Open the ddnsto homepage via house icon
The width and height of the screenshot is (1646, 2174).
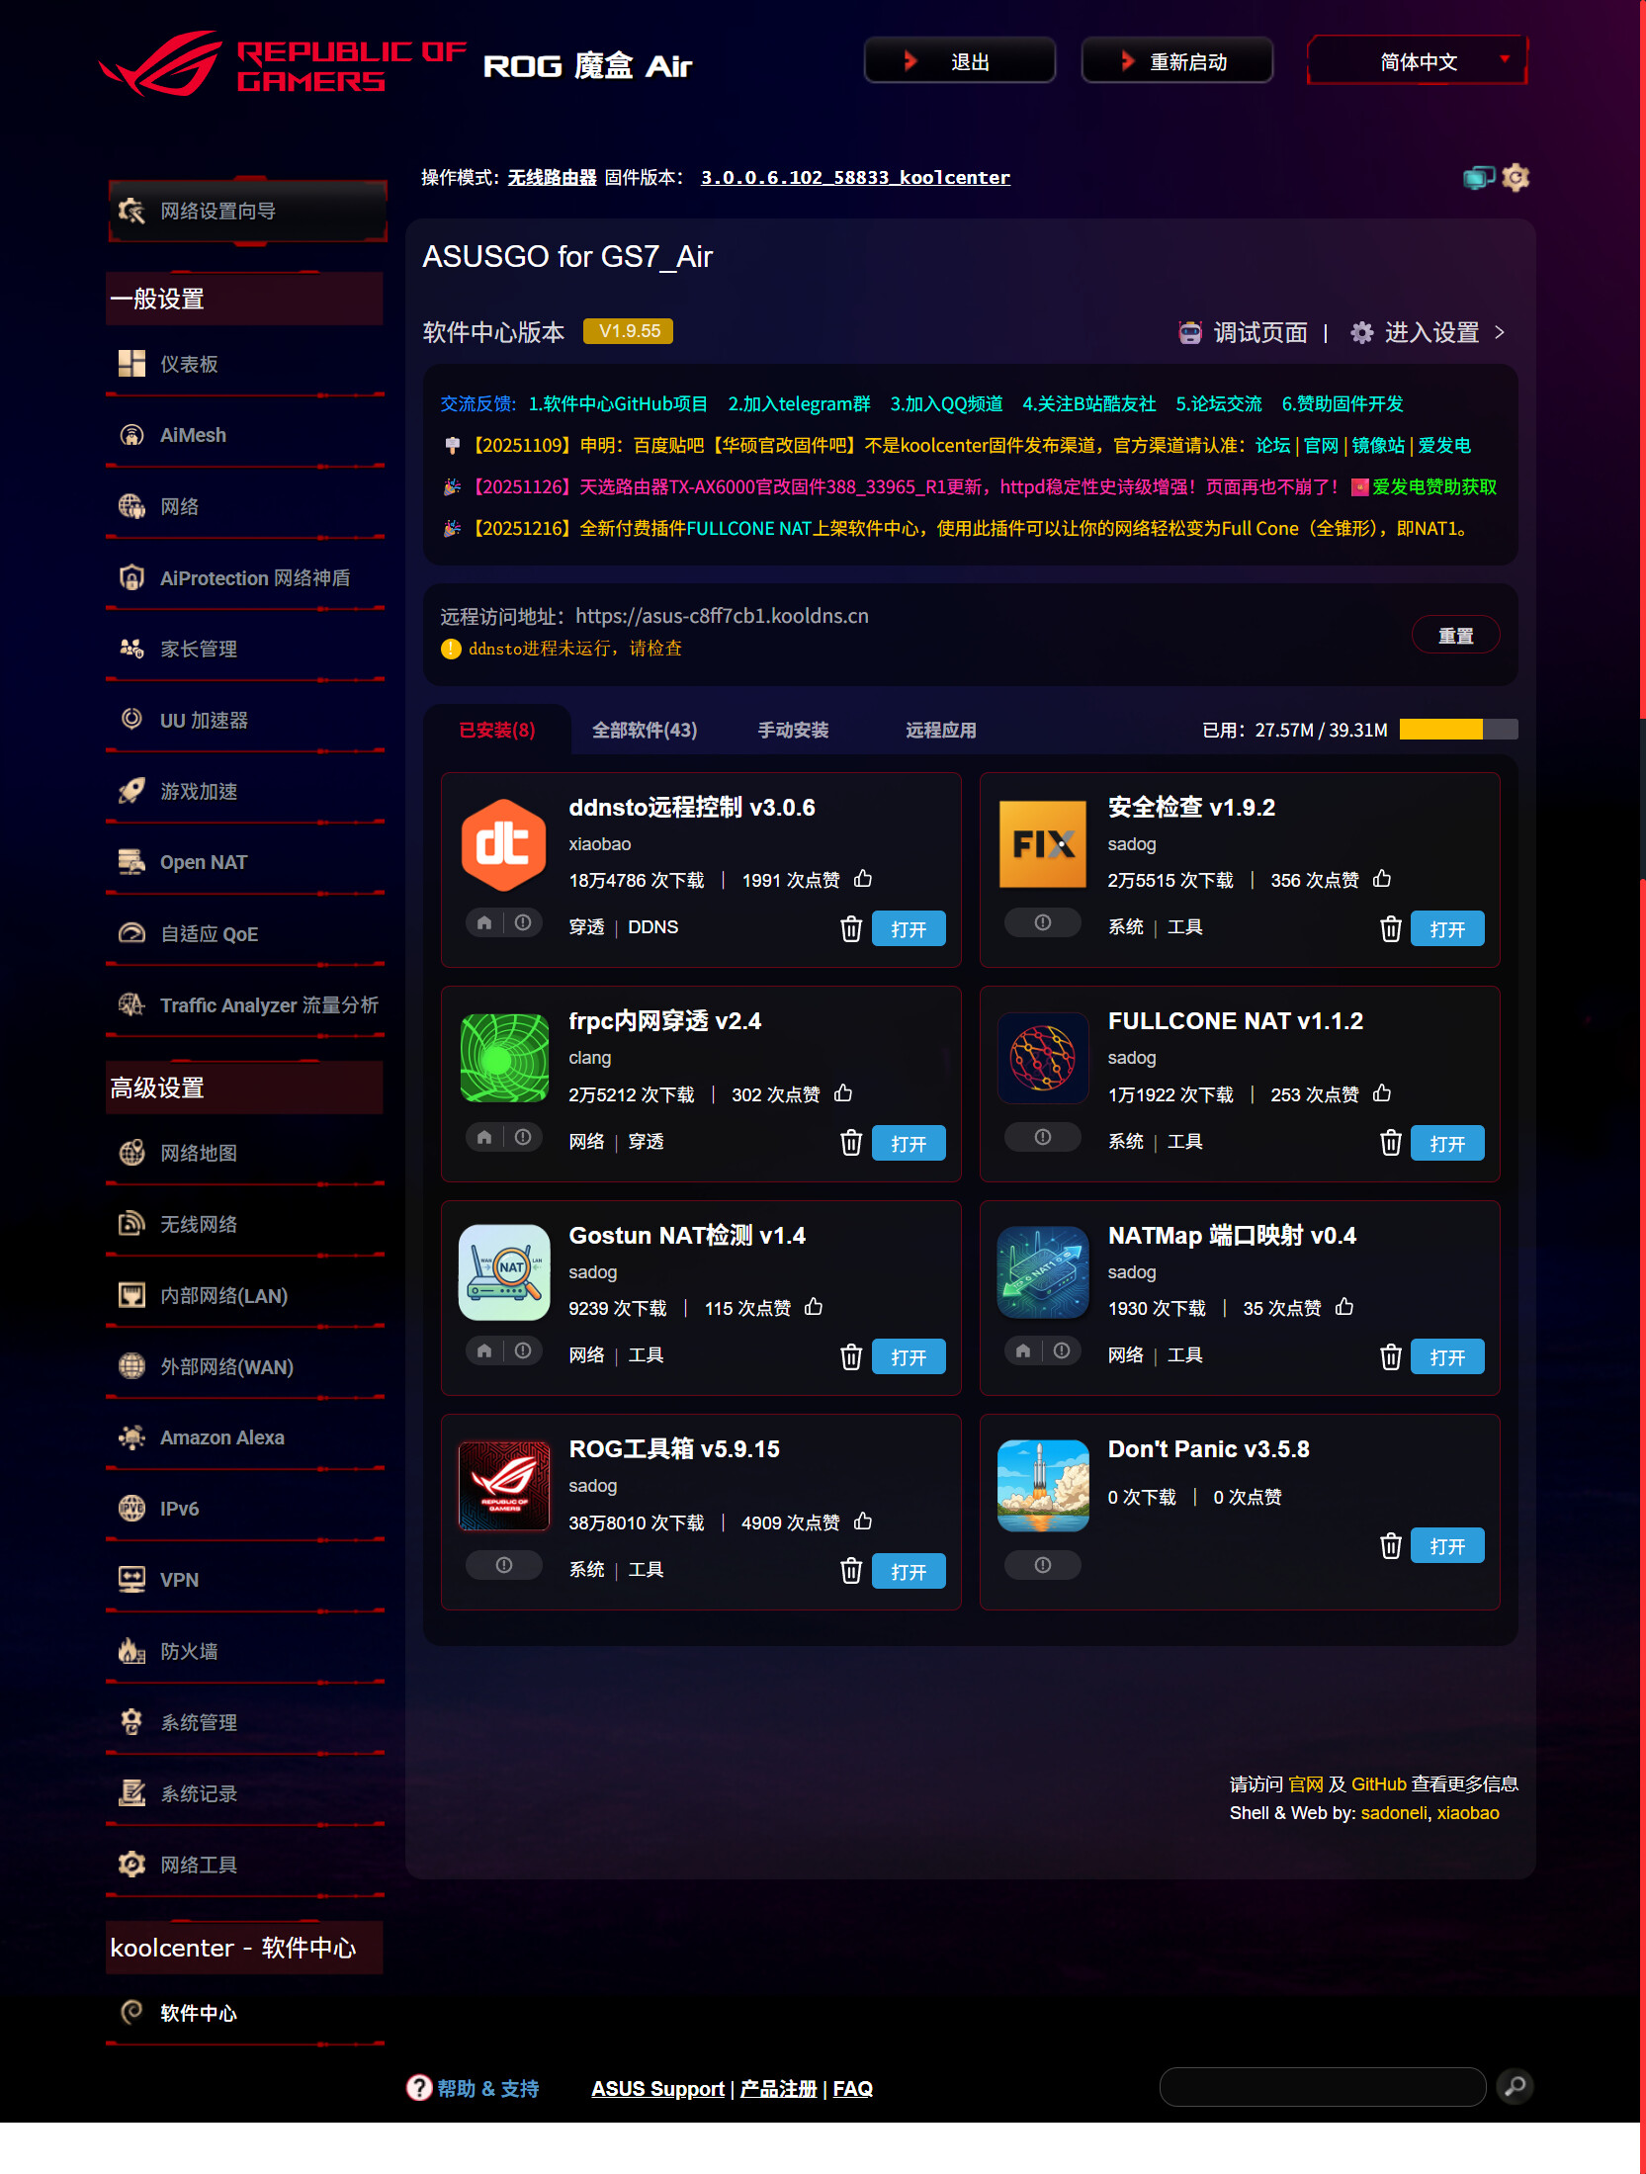[x=484, y=922]
